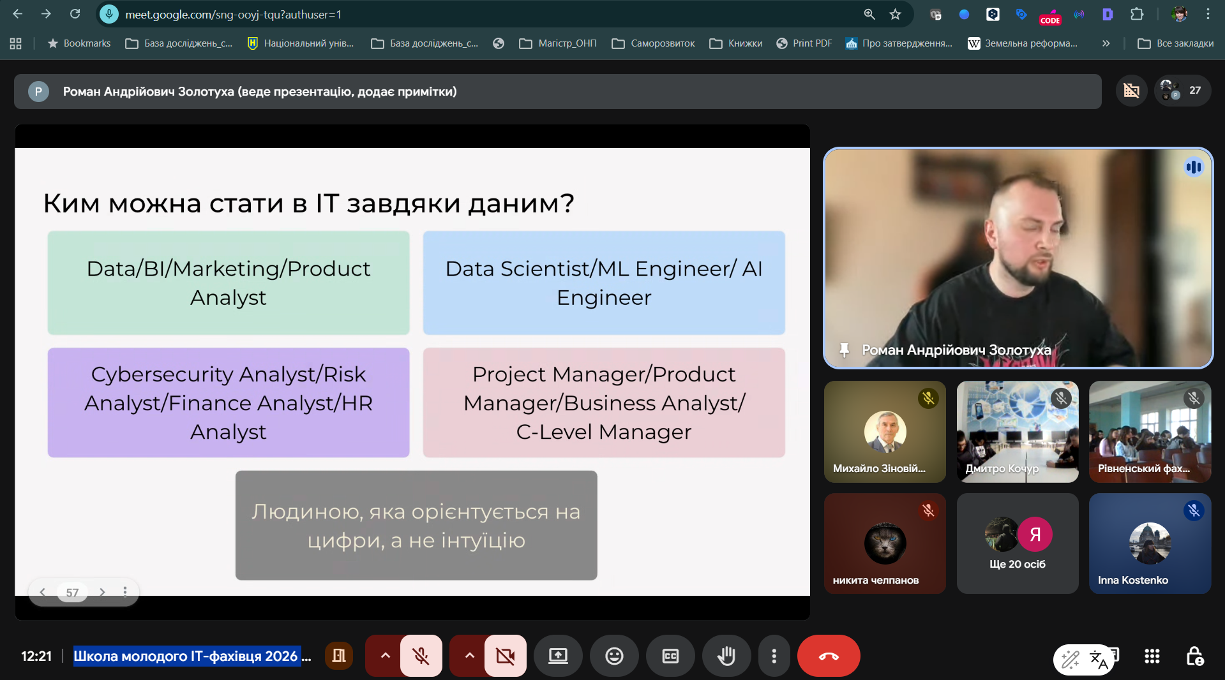Screen dimensions: 1225x680
Task: Open the Саморозвиток bookmark folder
Action: click(653, 43)
